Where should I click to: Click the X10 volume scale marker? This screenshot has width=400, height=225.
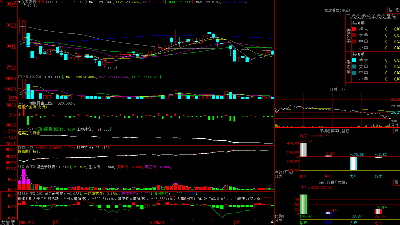tap(13, 98)
